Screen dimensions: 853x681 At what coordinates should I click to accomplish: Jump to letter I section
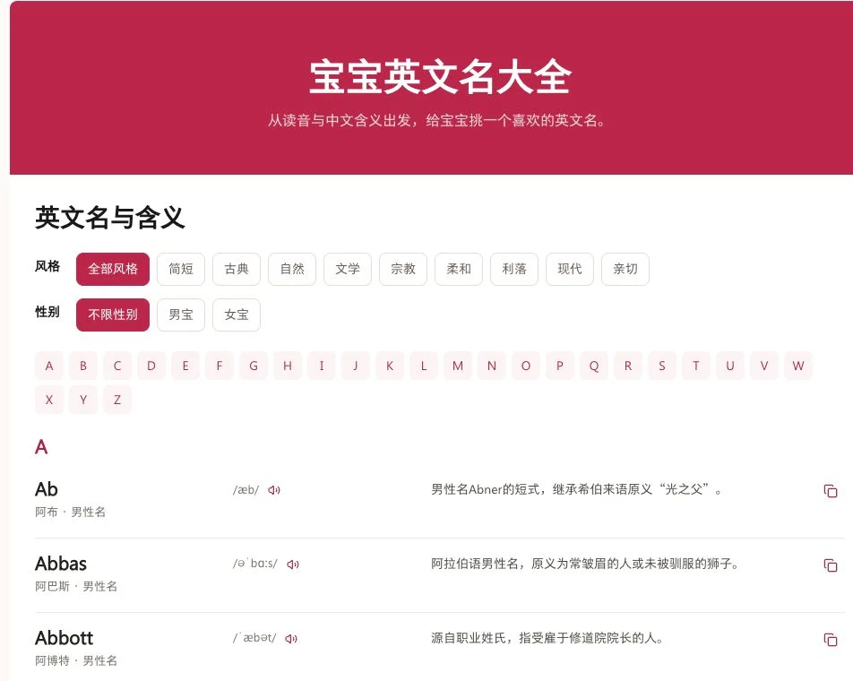tap(322, 366)
